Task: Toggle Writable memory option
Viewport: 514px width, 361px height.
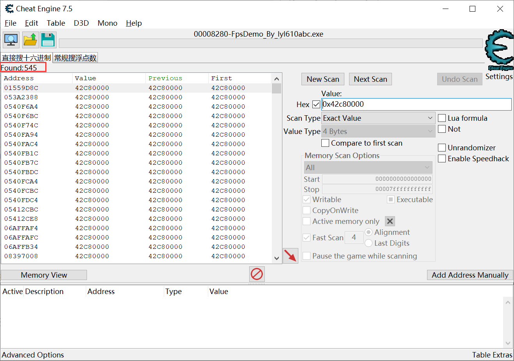Action: tap(307, 199)
